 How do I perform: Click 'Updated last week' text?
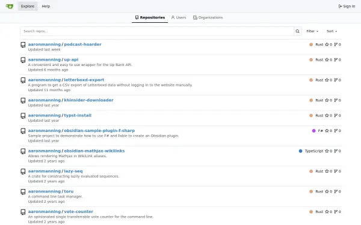[x=44, y=49]
